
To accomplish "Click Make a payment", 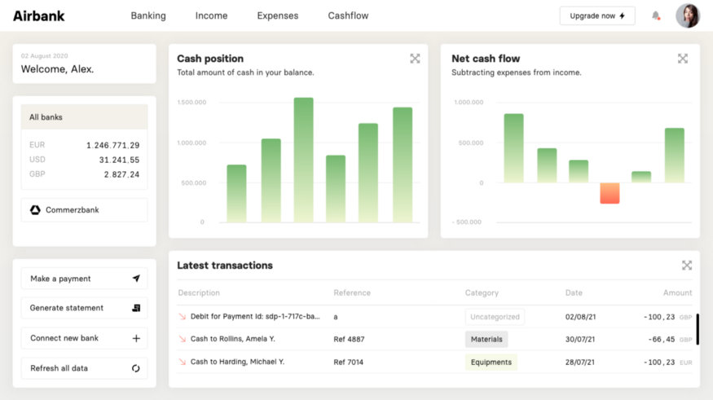I will pyautogui.click(x=85, y=278).
